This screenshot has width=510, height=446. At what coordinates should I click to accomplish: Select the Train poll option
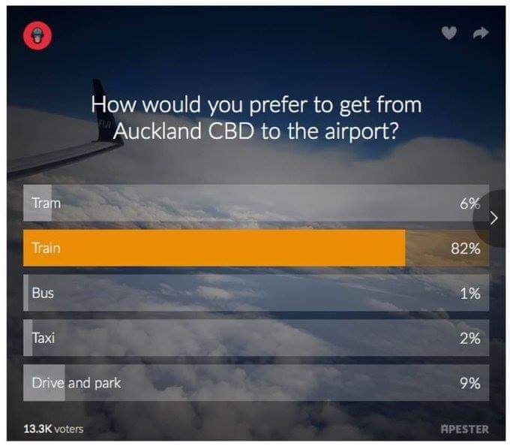tap(256, 248)
